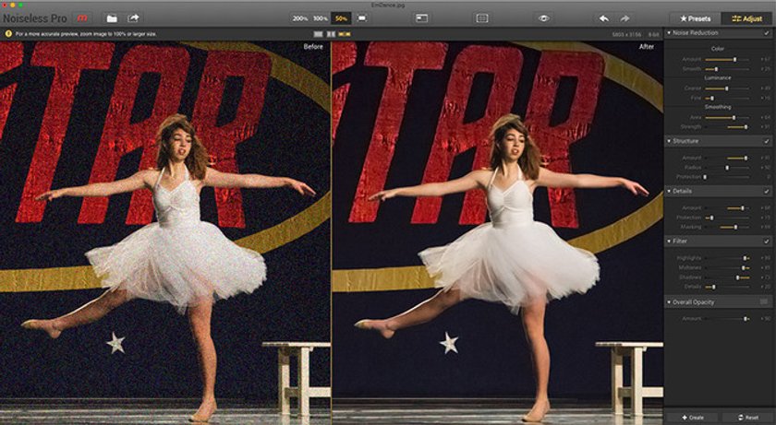Collapse the Details section
The image size is (776, 425).
669,191
